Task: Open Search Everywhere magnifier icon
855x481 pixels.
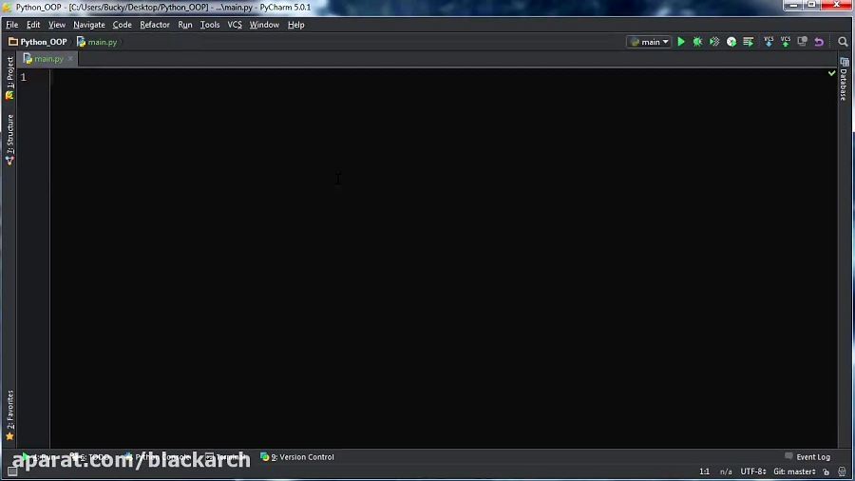Action: pyautogui.click(x=843, y=42)
